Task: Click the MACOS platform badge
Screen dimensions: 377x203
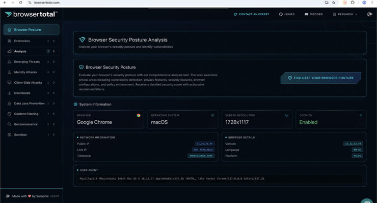Action: click(x=357, y=156)
